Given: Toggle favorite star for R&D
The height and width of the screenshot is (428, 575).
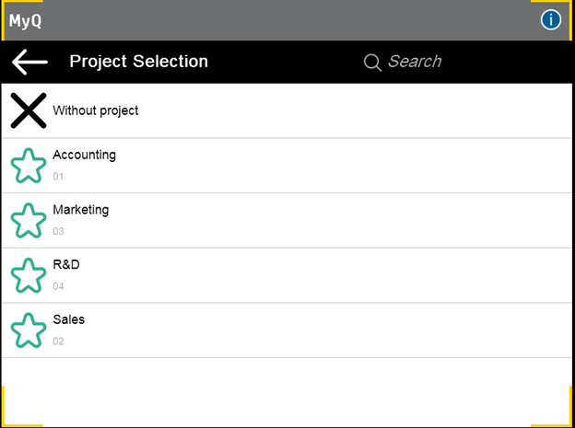Looking at the screenshot, I should tap(29, 275).
